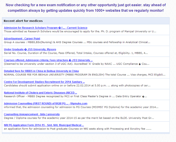Image resolution: width=176 pixels, height=142 pixels.
Task: Click the purple exam notification headline text
Action: coord(86,8)
